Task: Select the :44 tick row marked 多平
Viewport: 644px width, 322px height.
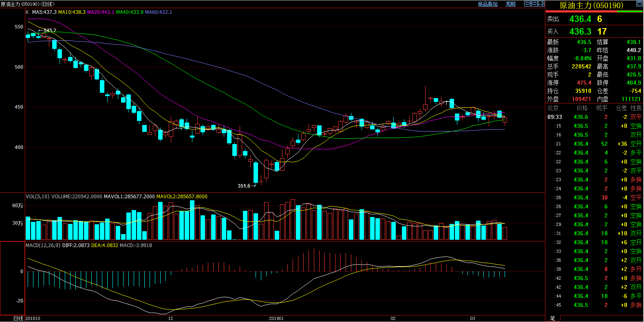Action: [594, 296]
